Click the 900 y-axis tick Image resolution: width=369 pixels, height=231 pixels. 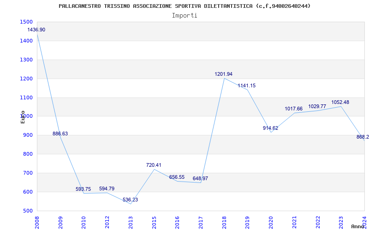[28, 135]
